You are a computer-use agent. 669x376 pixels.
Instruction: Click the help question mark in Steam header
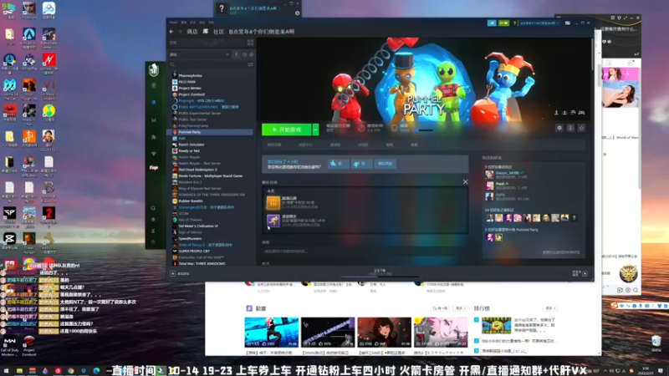(514, 23)
